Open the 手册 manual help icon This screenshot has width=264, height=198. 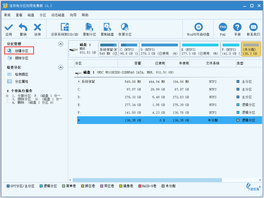point(237,27)
